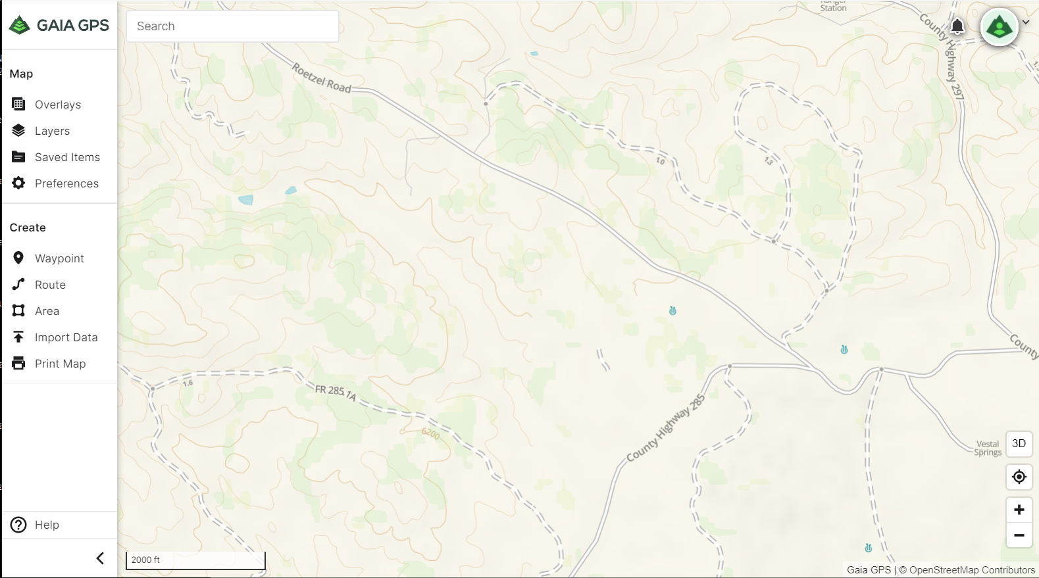Screen dimensions: 1039x578
Task: Click the Search input field
Action: 232,26
